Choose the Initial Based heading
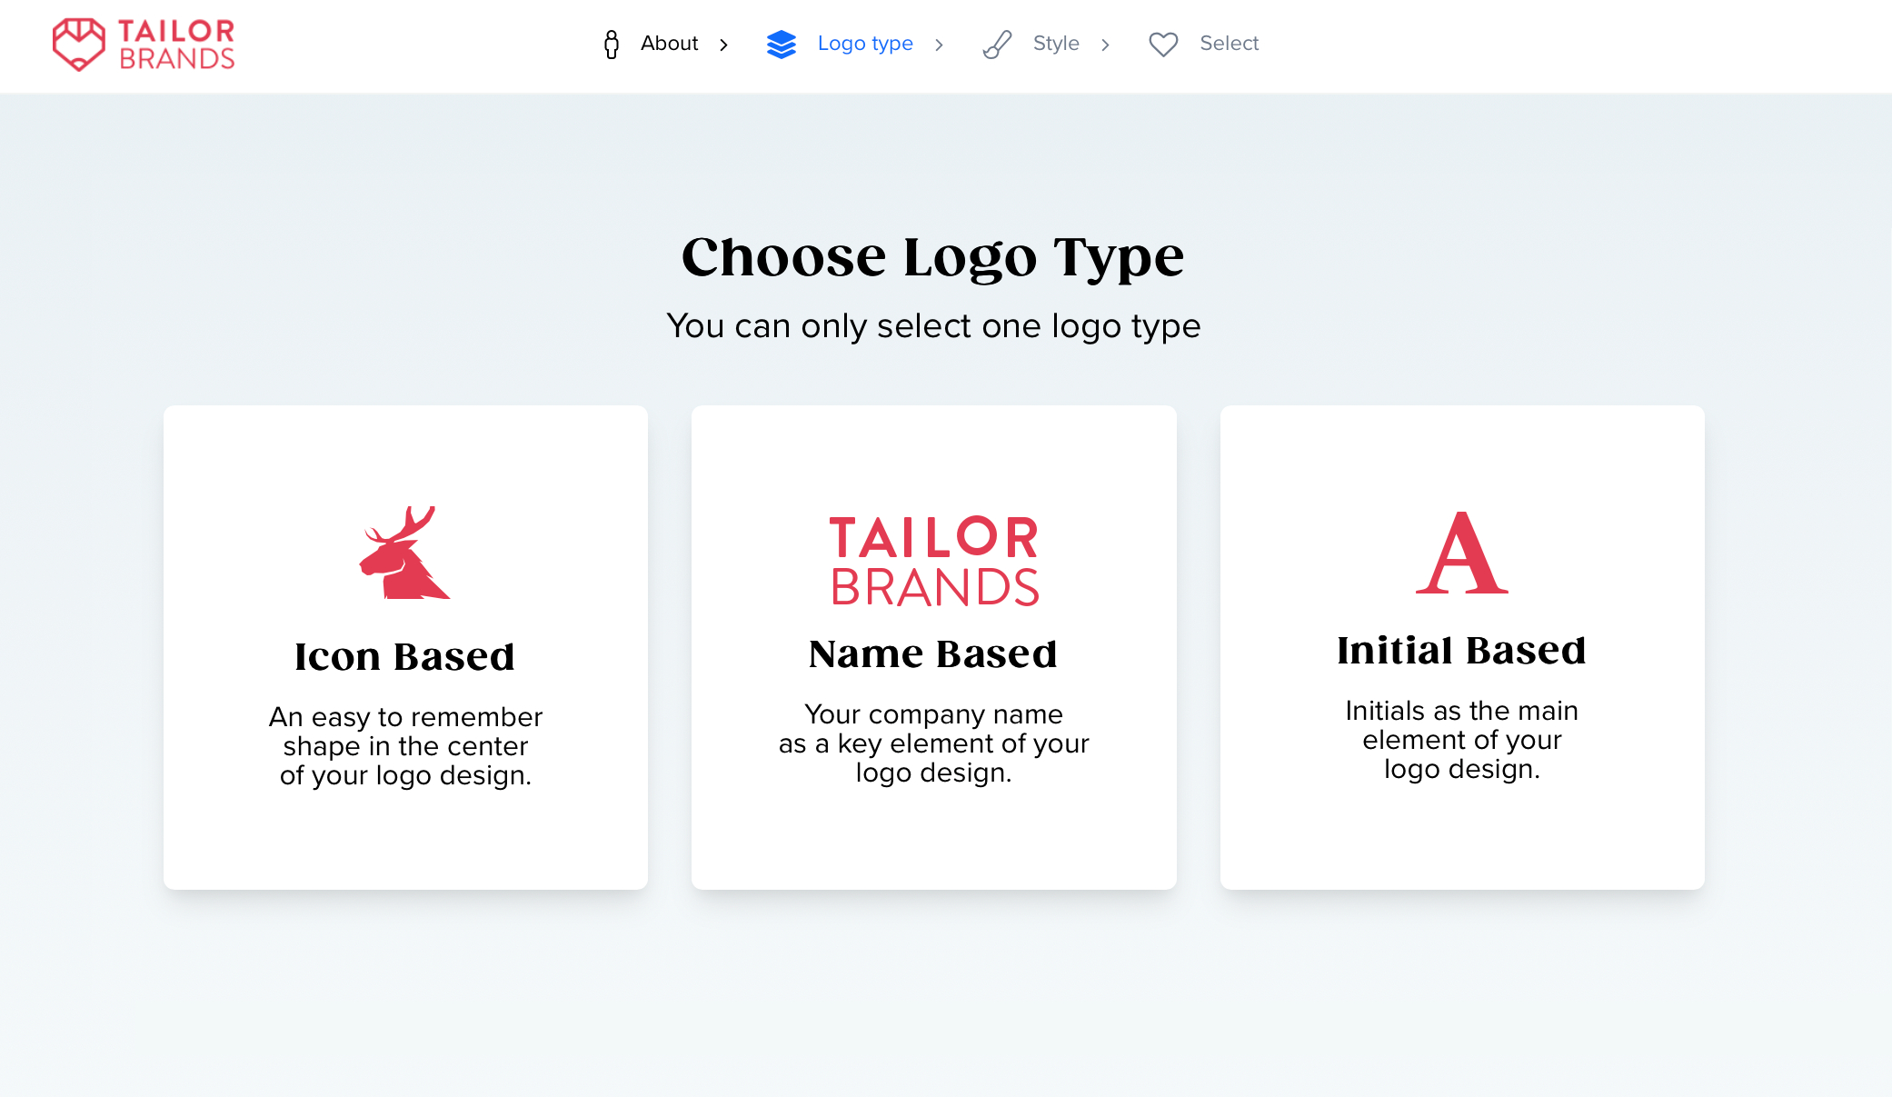The width and height of the screenshot is (1892, 1097). [1461, 650]
